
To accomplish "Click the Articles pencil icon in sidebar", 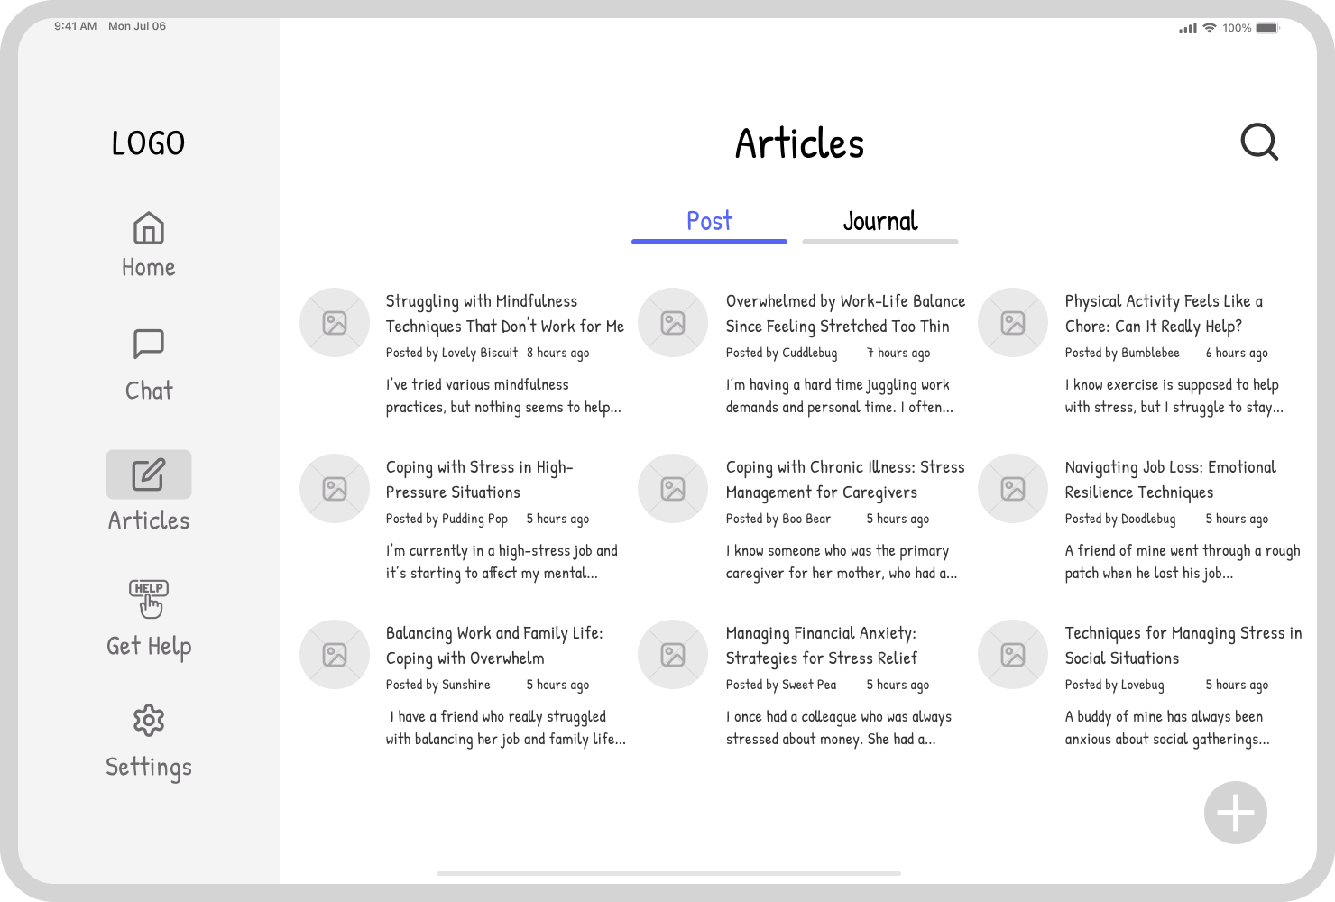I will (148, 474).
